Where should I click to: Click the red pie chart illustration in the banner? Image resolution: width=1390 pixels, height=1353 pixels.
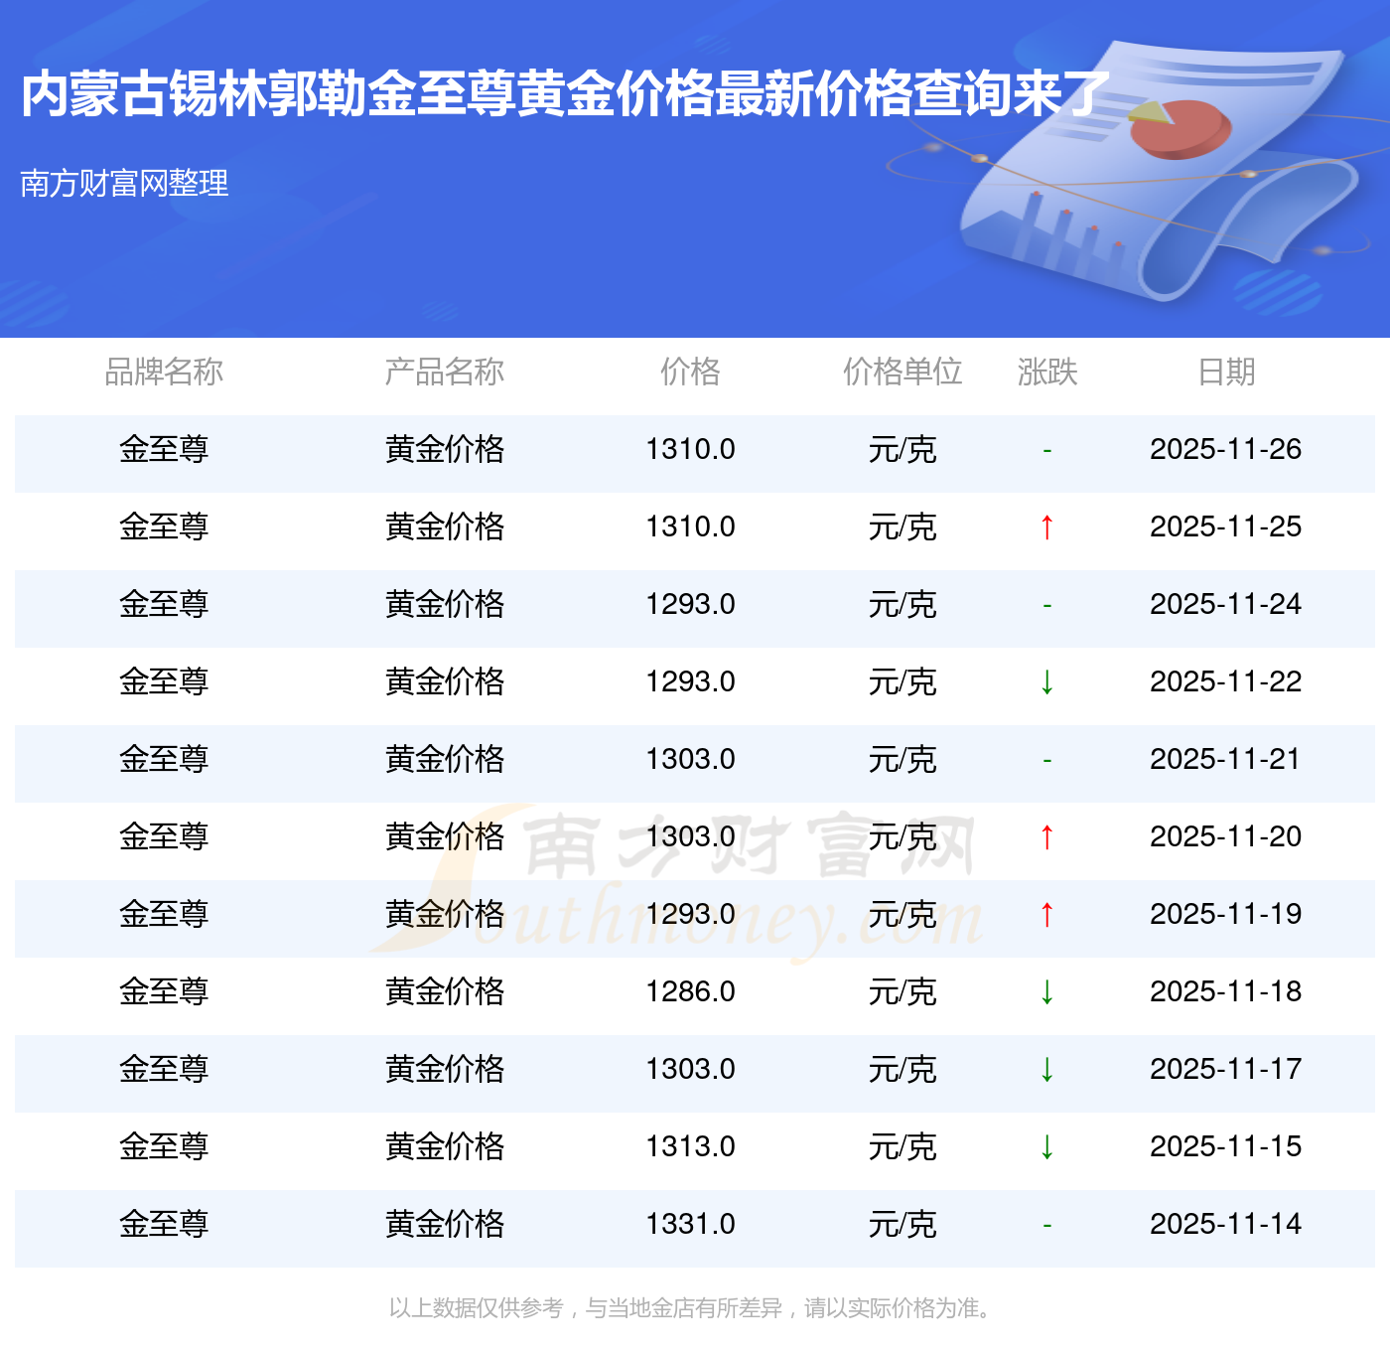pyautogui.click(x=1181, y=128)
